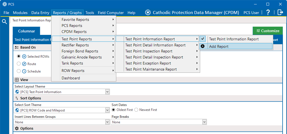
Task: Open Test Point Exception Report submenu
Action: 158,63
